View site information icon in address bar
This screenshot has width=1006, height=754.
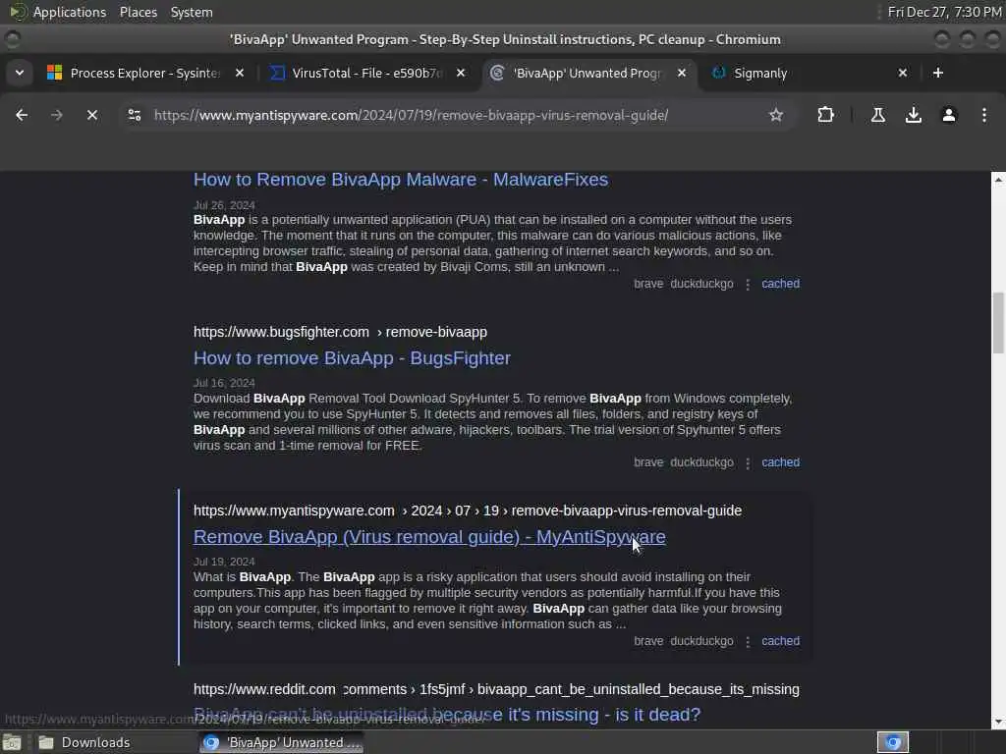(x=134, y=116)
